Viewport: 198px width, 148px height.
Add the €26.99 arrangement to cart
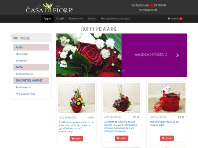[121, 138]
